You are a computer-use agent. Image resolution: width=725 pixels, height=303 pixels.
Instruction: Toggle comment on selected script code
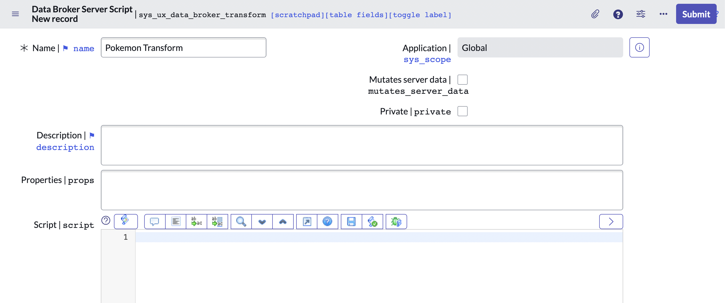pyautogui.click(x=155, y=222)
